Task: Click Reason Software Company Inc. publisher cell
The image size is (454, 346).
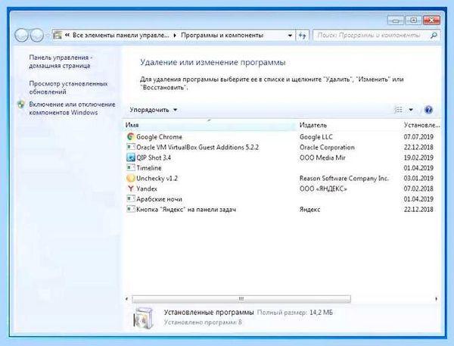Action: click(344, 178)
